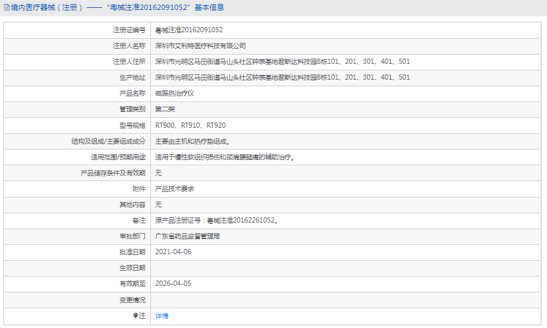Click registrant name 深圳市艾利特医疗科技有限公司
The image size is (547, 328).
point(200,45)
